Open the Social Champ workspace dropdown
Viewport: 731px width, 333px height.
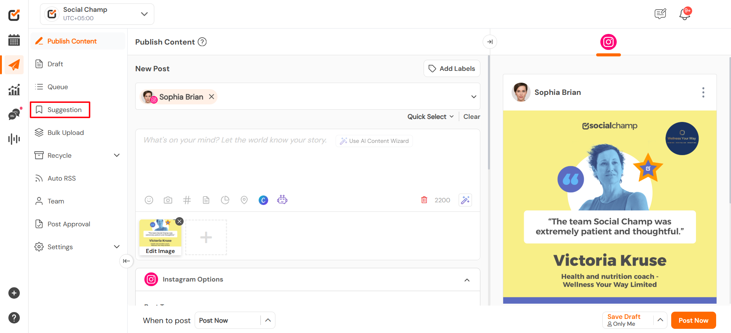click(97, 14)
